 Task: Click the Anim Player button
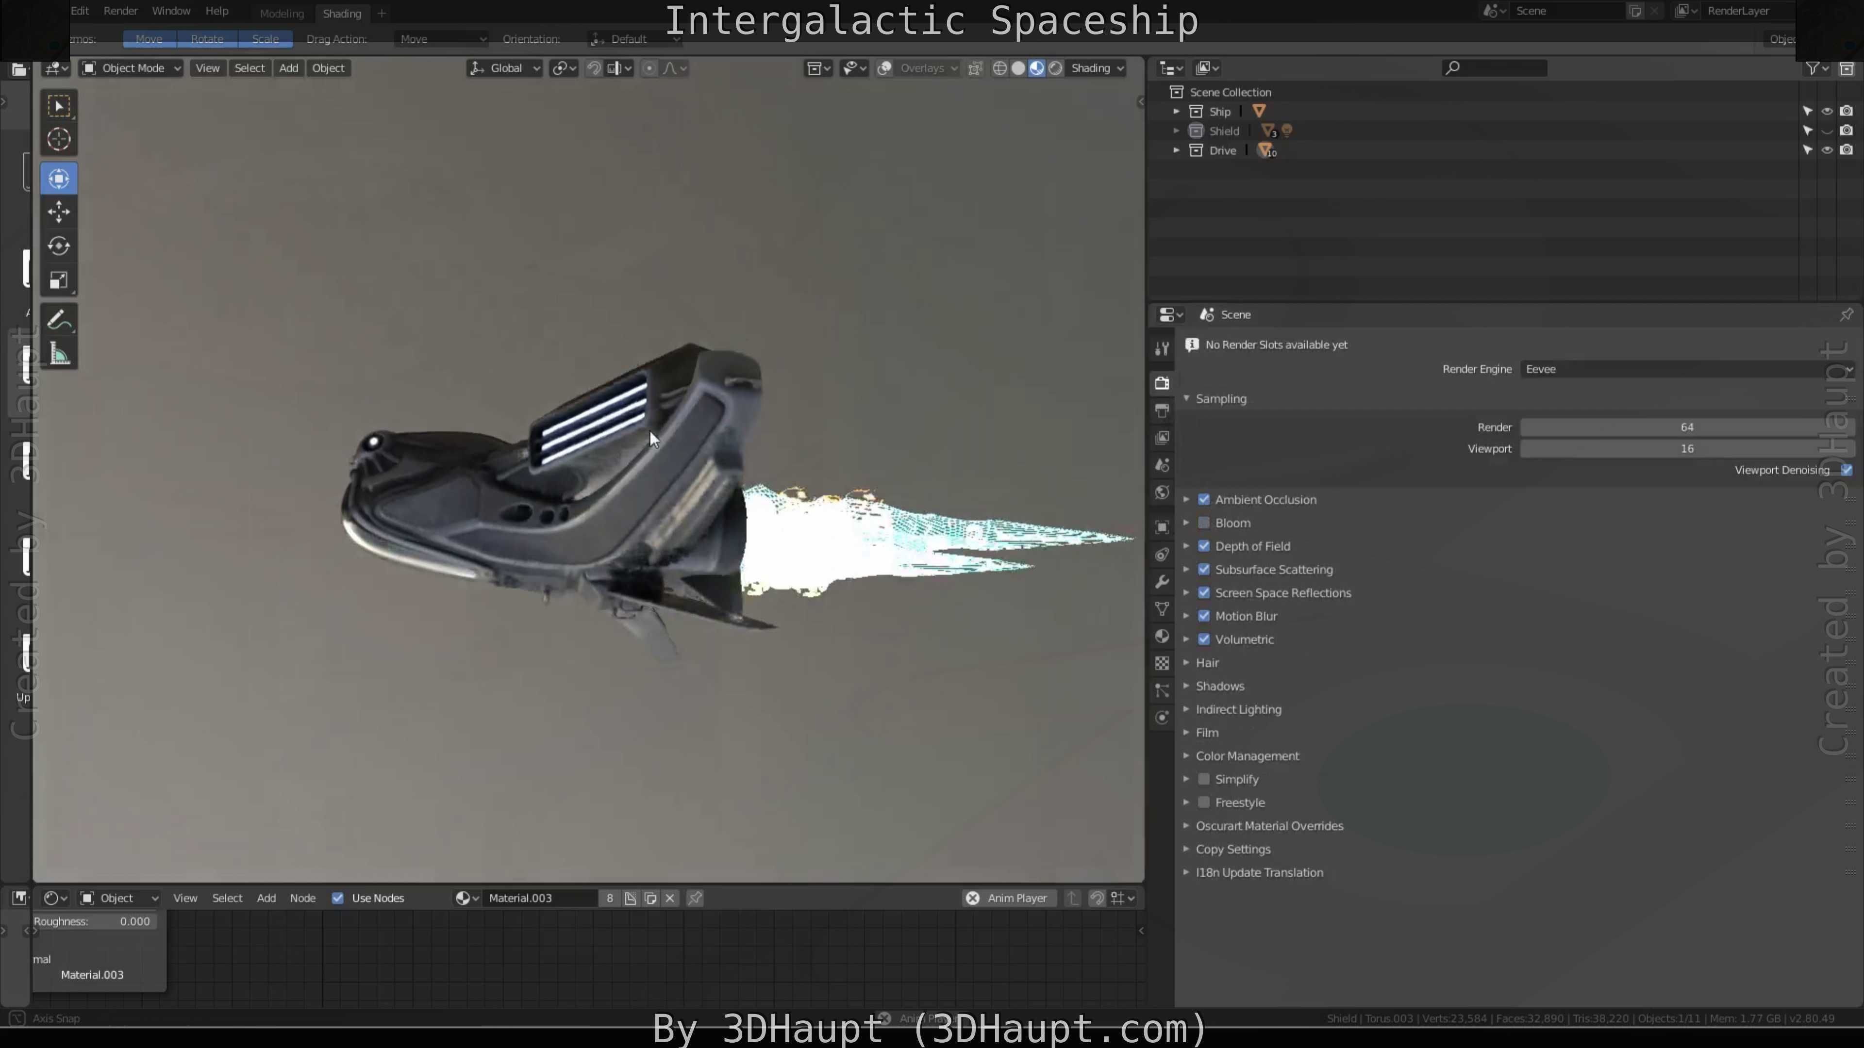(1016, 898)
